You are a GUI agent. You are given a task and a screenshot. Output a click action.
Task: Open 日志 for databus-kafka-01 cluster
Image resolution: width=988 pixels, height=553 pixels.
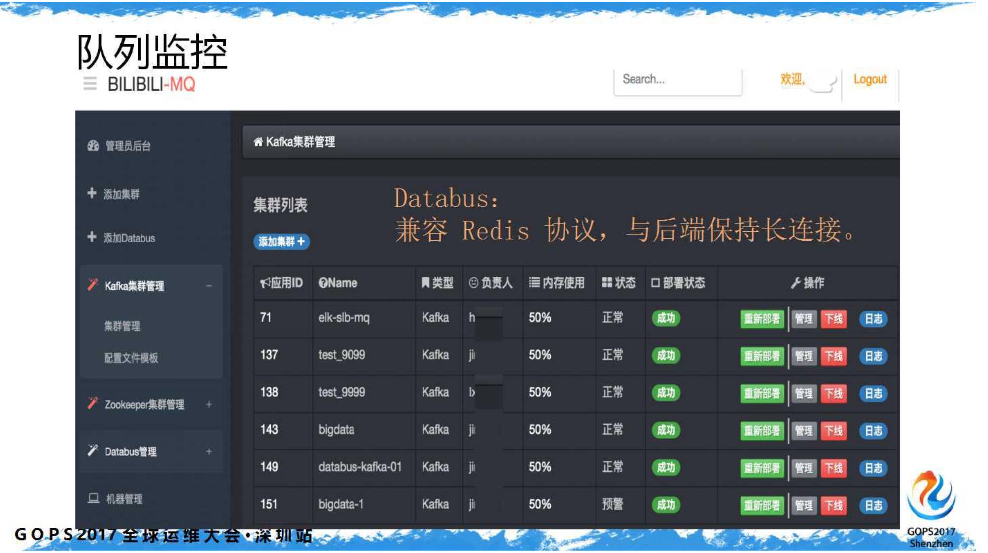873,468
